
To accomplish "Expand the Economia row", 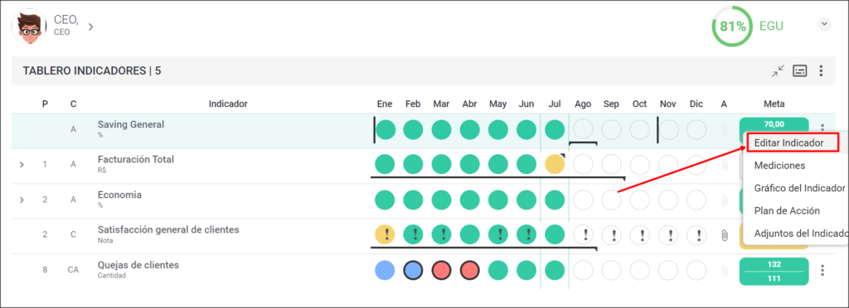I will pos(22,200).
